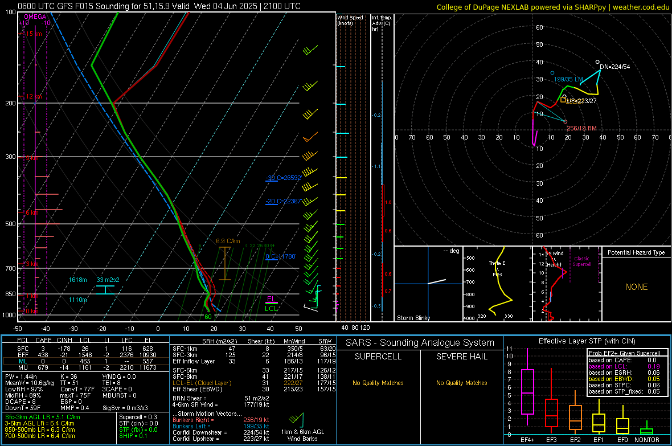Select the 'UP=223/27' hodograph label
Viewport: 672px width, 446px height.
point(581,101)
